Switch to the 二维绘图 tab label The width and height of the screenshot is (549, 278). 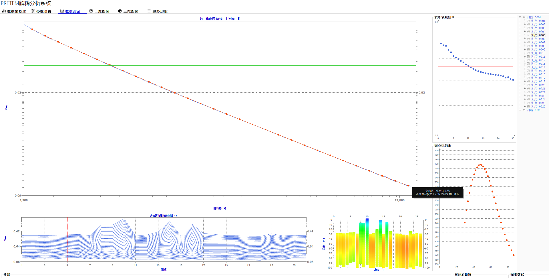102,11
